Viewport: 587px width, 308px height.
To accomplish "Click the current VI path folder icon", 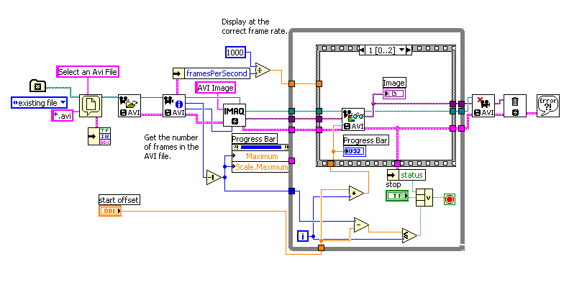I will coord(37,86).
